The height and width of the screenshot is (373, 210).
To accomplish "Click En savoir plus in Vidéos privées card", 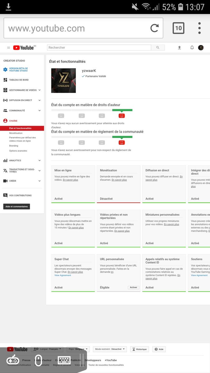I will tap(122, 231).
